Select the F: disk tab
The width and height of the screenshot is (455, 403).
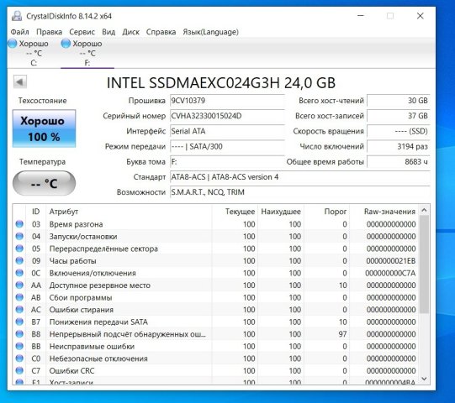click(x=87, y=53)
